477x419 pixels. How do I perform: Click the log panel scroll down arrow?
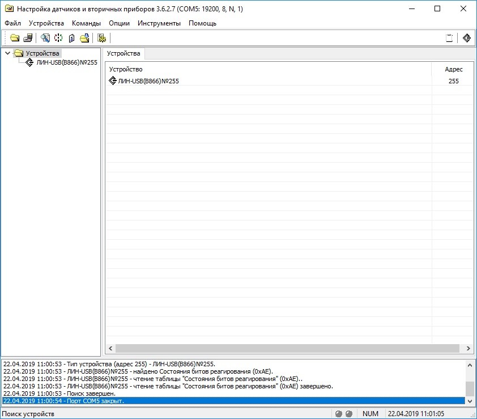[470, 401]
